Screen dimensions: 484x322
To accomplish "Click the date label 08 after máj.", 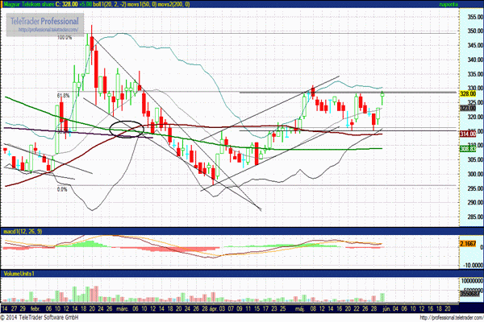I will click(313, 308).
